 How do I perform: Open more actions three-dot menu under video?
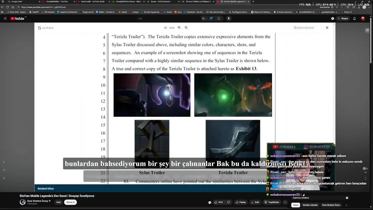(285, 202)
